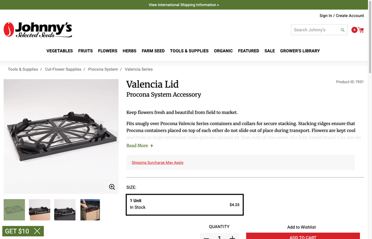
Task: Expand the Shipping Surcharge May Apply notice
Action: click(x=157, y=162)
